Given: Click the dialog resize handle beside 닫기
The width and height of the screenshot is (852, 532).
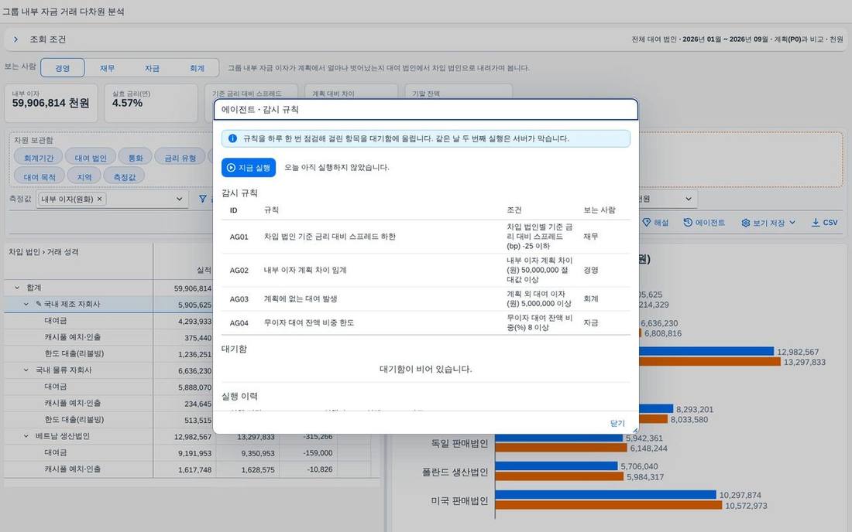Looking at the screenshot, I should coord(634,430).
